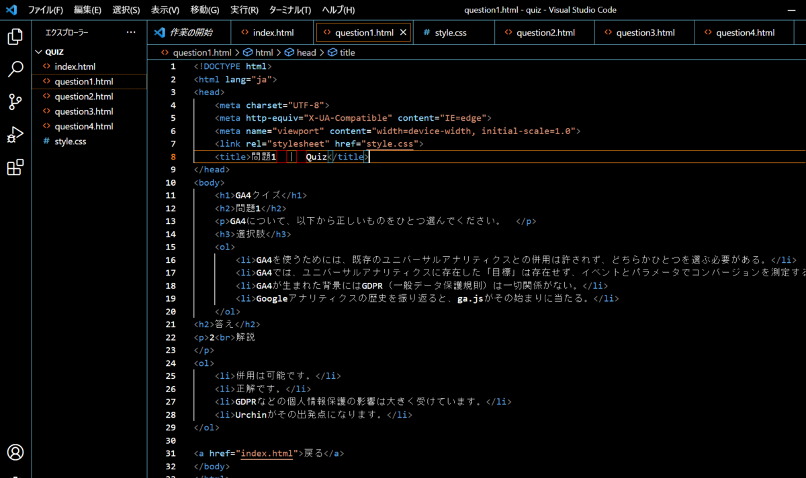
Task: Switch to the index.html editor tab
Action: [273, 32]
